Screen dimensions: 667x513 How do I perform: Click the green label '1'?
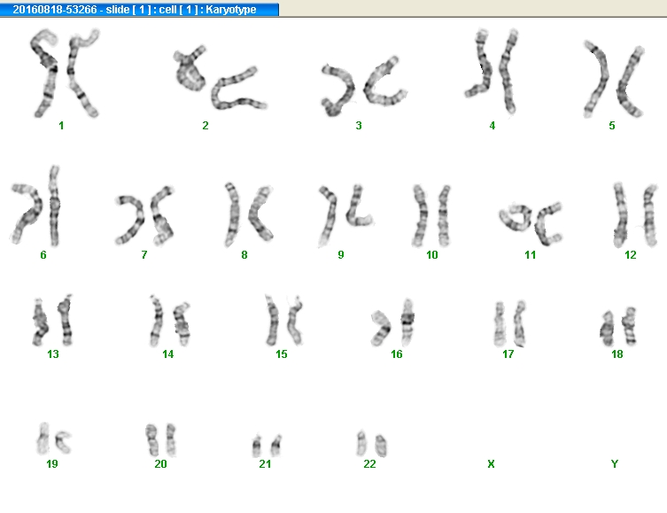tap(61, 126)
